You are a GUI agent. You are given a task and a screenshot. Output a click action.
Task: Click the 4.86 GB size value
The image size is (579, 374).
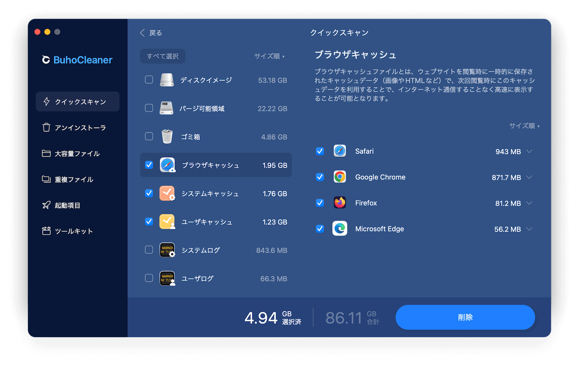(x=274, y=137)
